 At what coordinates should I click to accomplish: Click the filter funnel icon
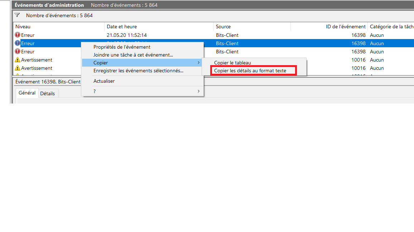pyautogui.click(x=17, y=15)
